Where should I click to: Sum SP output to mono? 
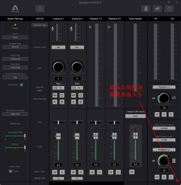click(x=171, y=177)
